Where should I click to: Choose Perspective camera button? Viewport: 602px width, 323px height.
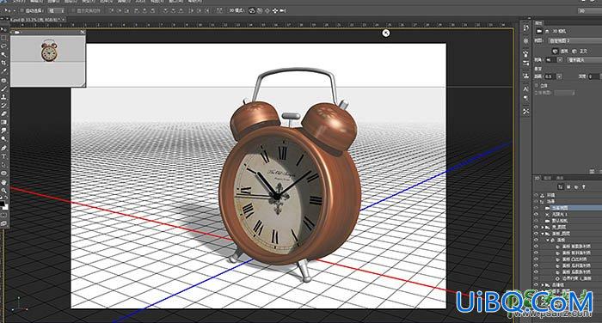(x=556, y=51)
